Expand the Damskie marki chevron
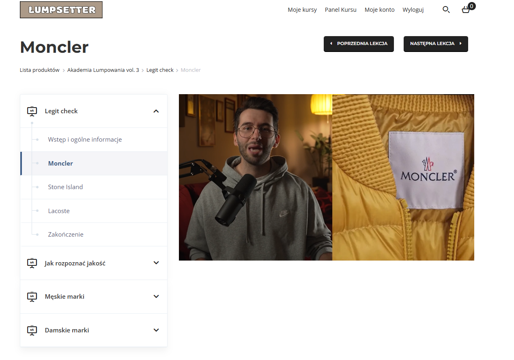 (x=156, y=330)
